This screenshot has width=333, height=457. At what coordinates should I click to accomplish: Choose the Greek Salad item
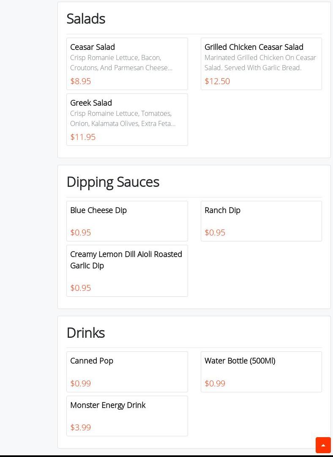pos(91,103)
